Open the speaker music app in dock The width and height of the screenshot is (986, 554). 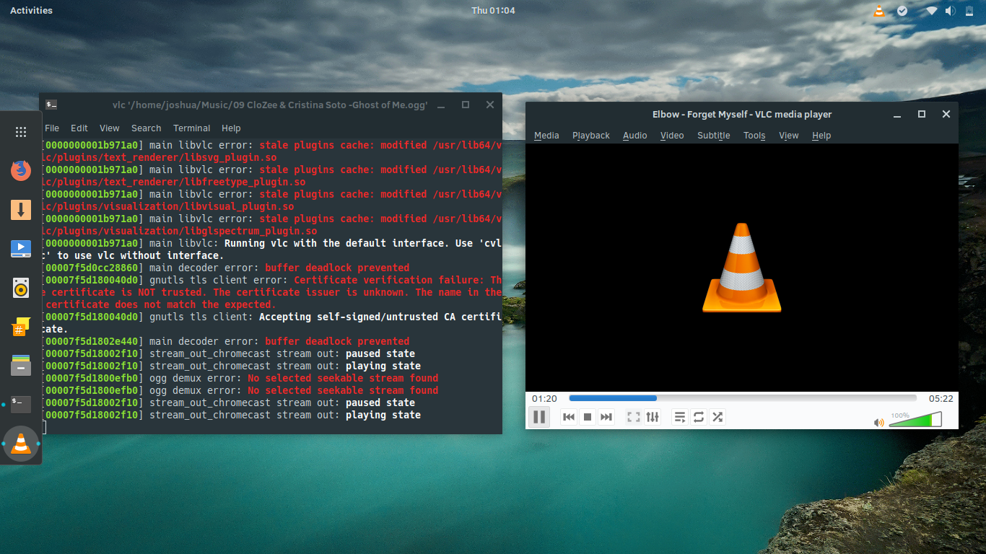coord(21,288)
